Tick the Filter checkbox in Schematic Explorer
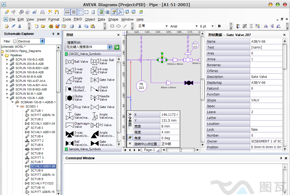Image resolution: width=290 pixels, height=195 pixels. coord(15,41)
